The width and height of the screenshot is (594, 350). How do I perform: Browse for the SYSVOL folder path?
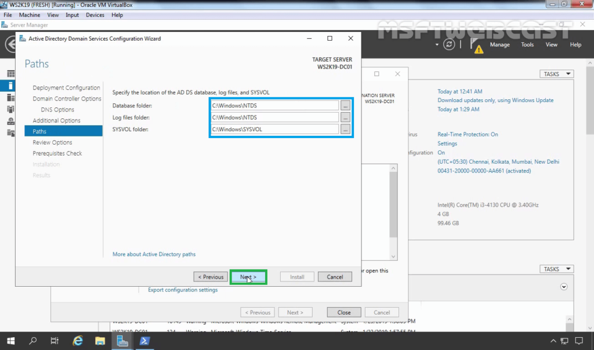[x=345, y=129]
